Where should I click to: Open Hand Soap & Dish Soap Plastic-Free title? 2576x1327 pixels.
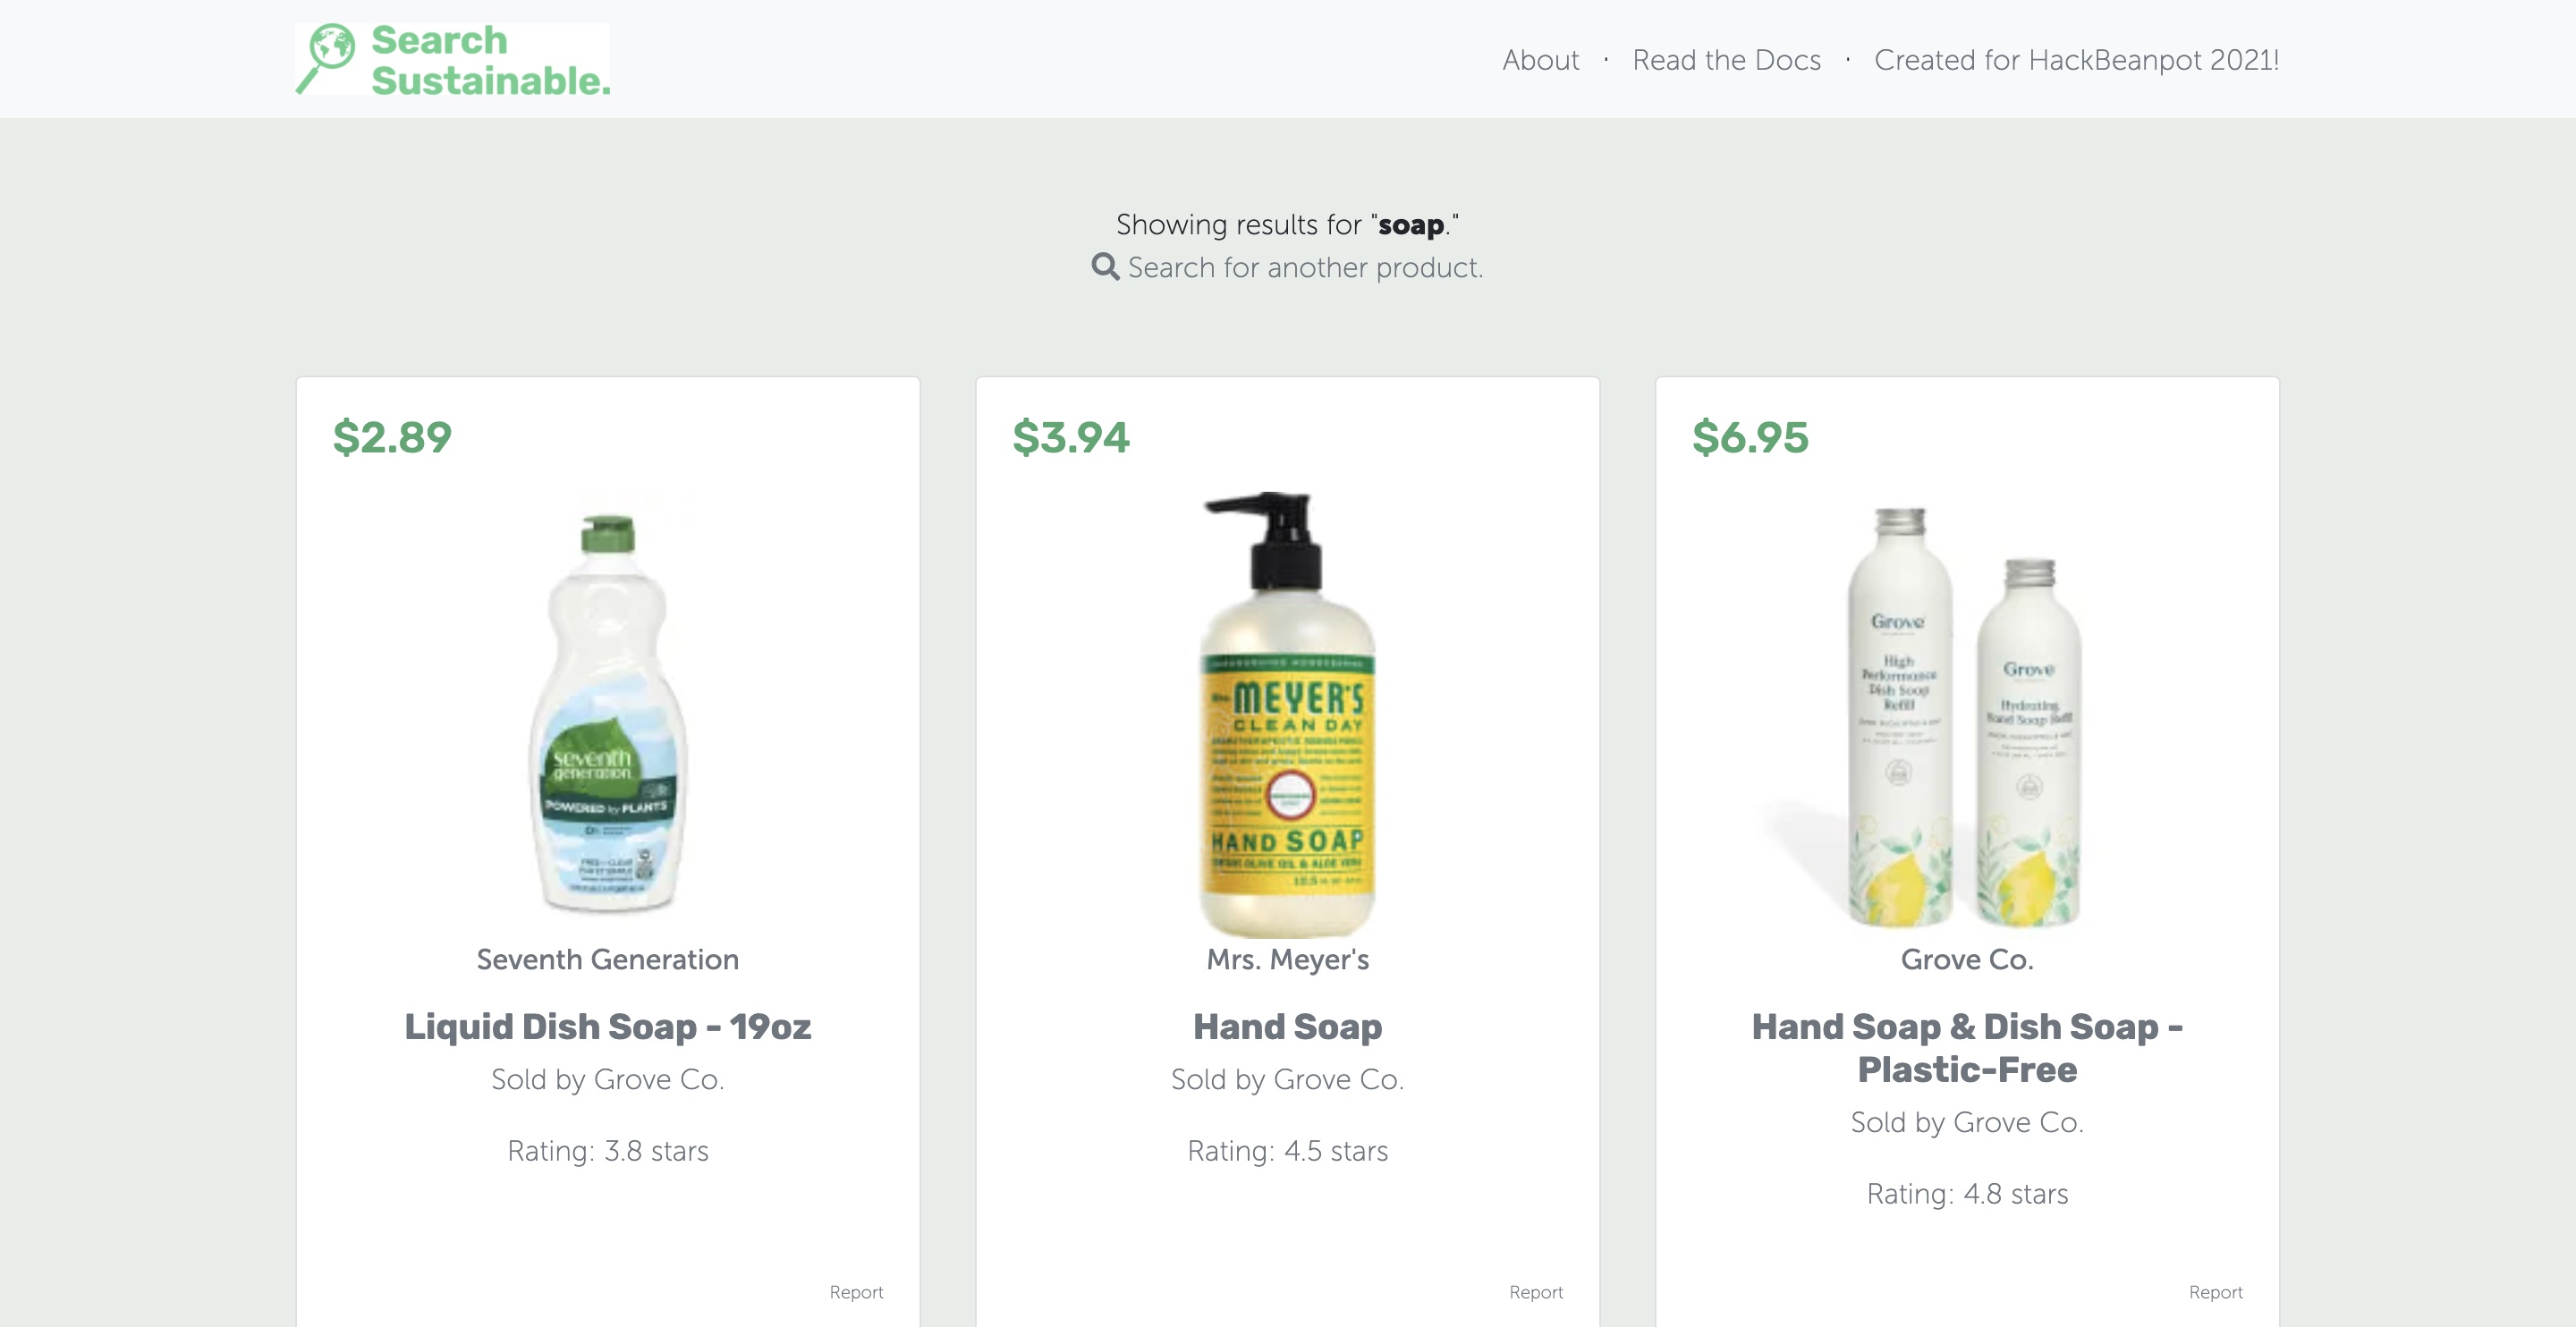1967,1047
